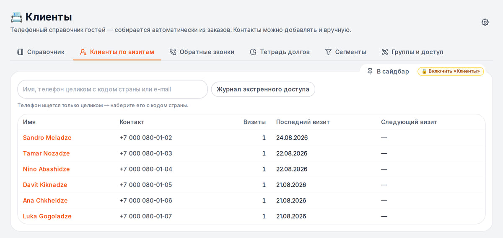The image size is (503, 238).
Task: Click the Клиенты page heading
Action: [49, 17]
